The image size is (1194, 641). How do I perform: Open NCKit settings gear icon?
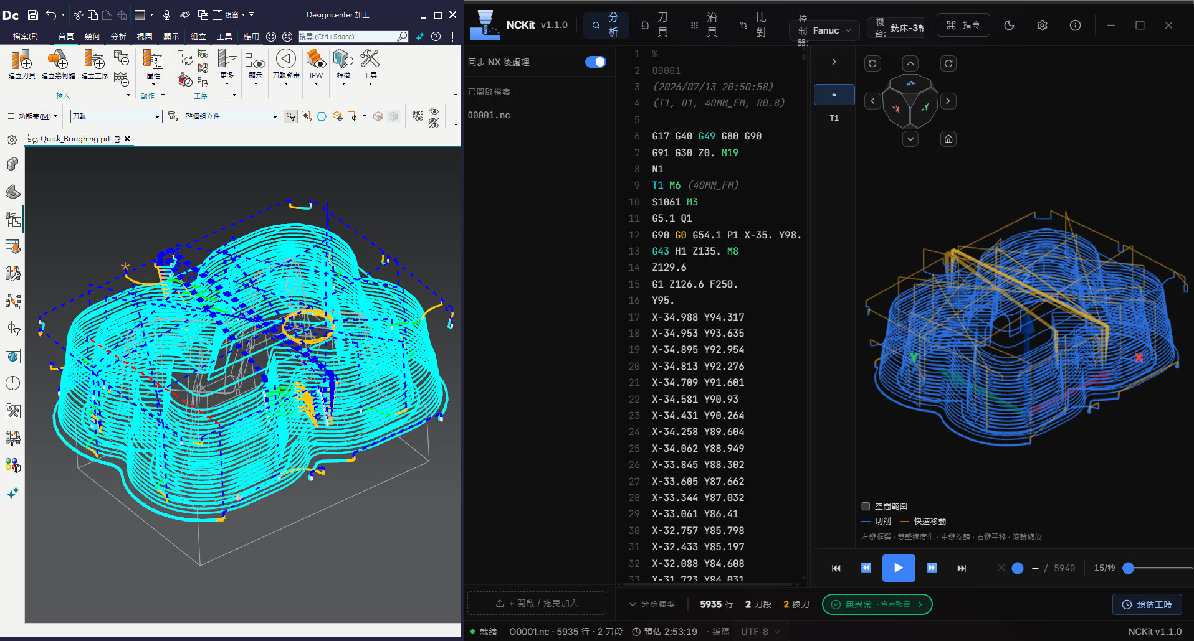coord(1042,26)
